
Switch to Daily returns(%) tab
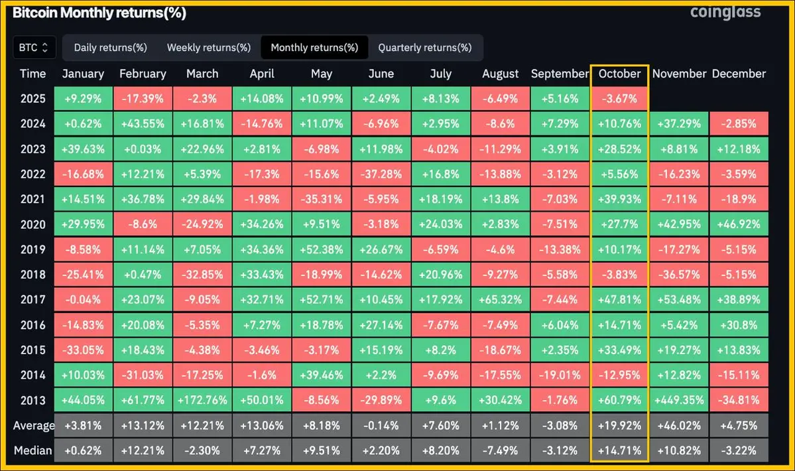111,48
